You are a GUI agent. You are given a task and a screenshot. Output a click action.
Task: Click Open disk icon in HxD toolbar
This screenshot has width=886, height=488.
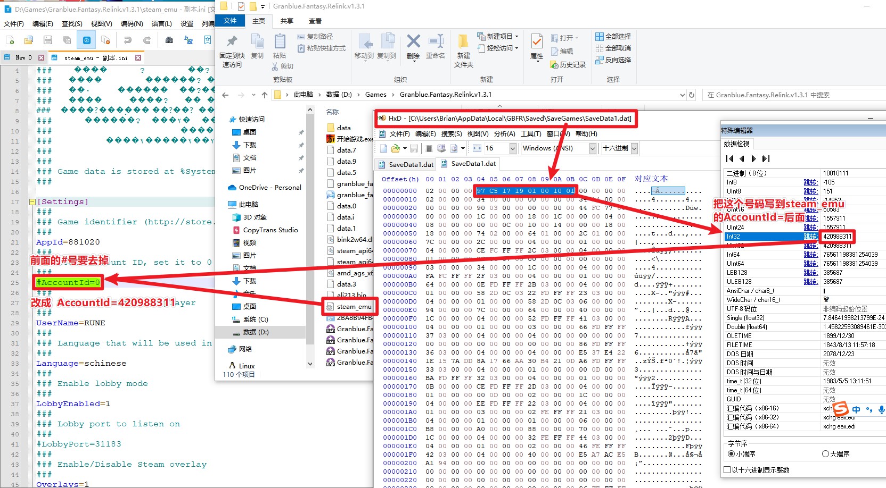(x=441, y=148)
